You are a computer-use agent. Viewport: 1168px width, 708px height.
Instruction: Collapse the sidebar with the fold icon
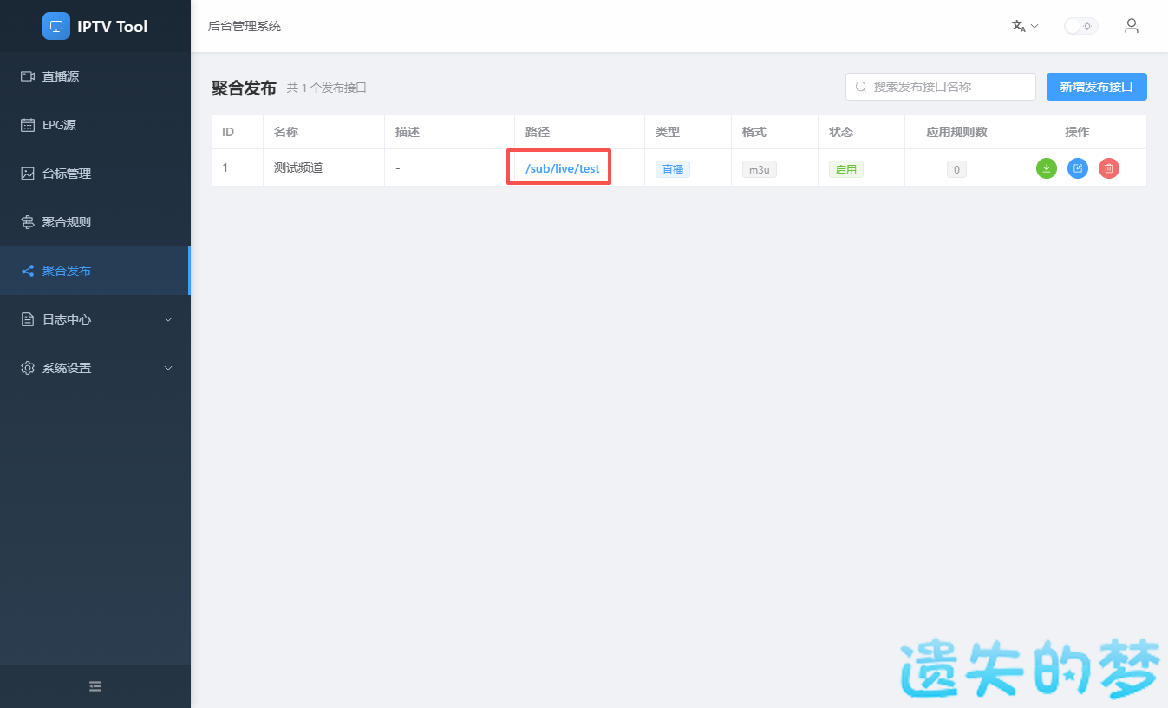[95, 686]
